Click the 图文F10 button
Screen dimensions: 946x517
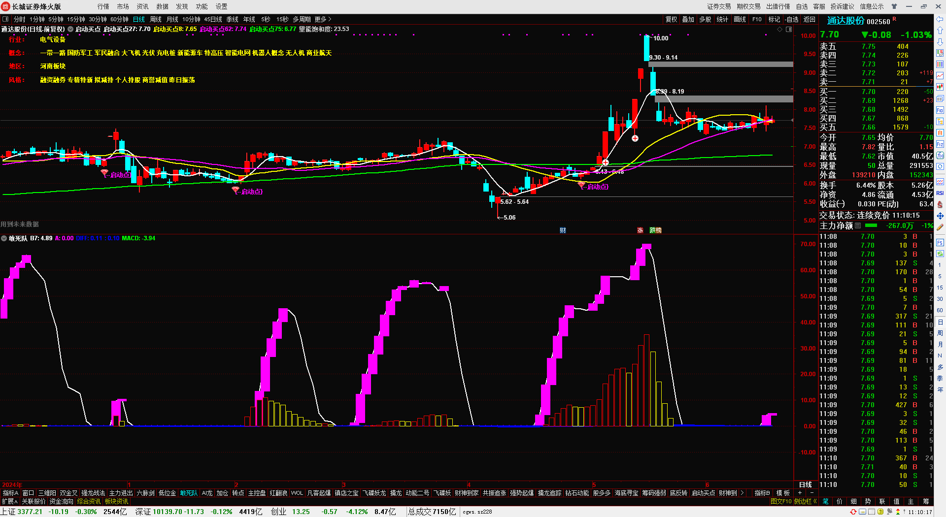click(x=781, y=501)
